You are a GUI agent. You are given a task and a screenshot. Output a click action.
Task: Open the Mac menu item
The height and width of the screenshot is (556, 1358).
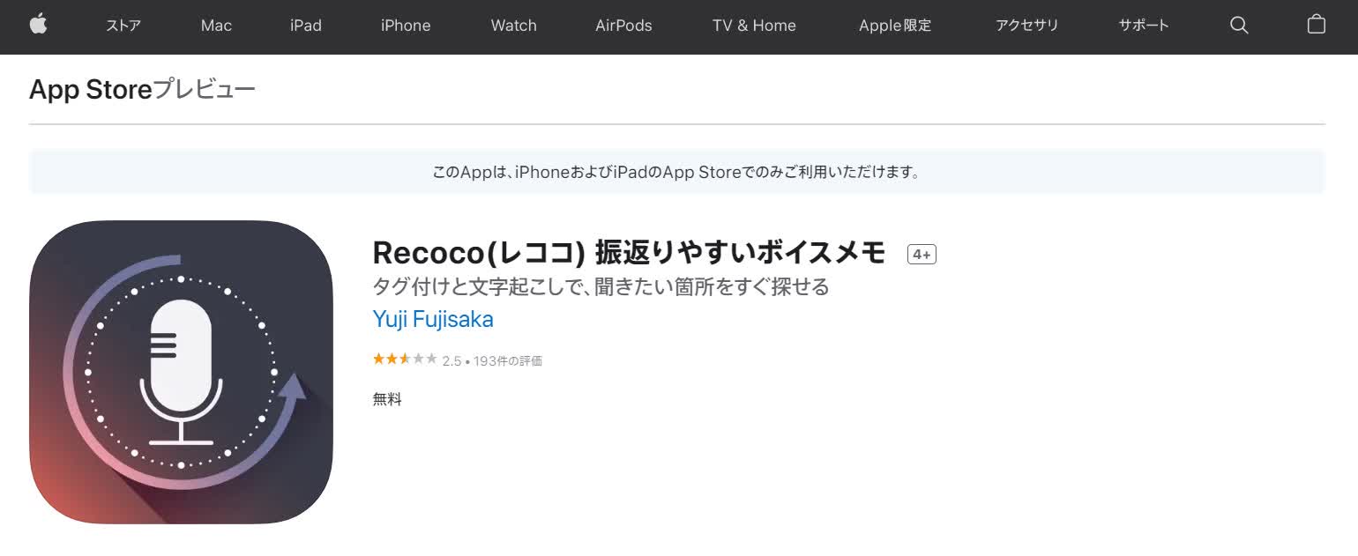[216, 26]
